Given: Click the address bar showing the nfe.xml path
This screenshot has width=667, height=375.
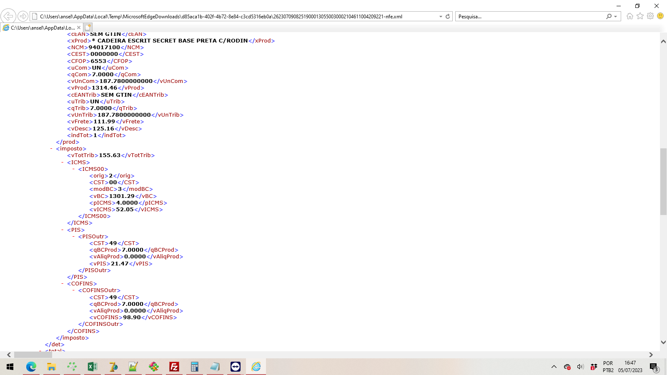Looking at the screenshot, I should tap(233, 16).
